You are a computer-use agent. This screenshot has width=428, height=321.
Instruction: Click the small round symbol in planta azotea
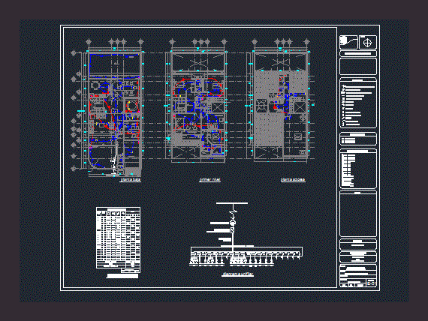[x=303, y=118]
